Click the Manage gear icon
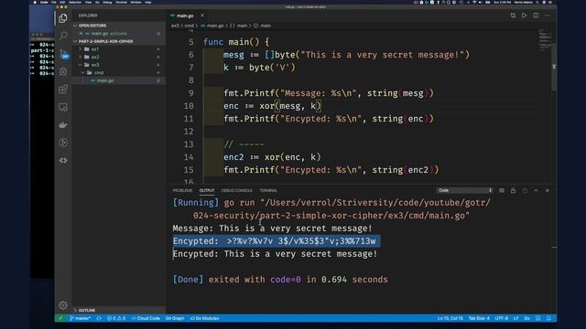Image resolution: width=586 pixels, height=329 pixels. click(63, 305)
